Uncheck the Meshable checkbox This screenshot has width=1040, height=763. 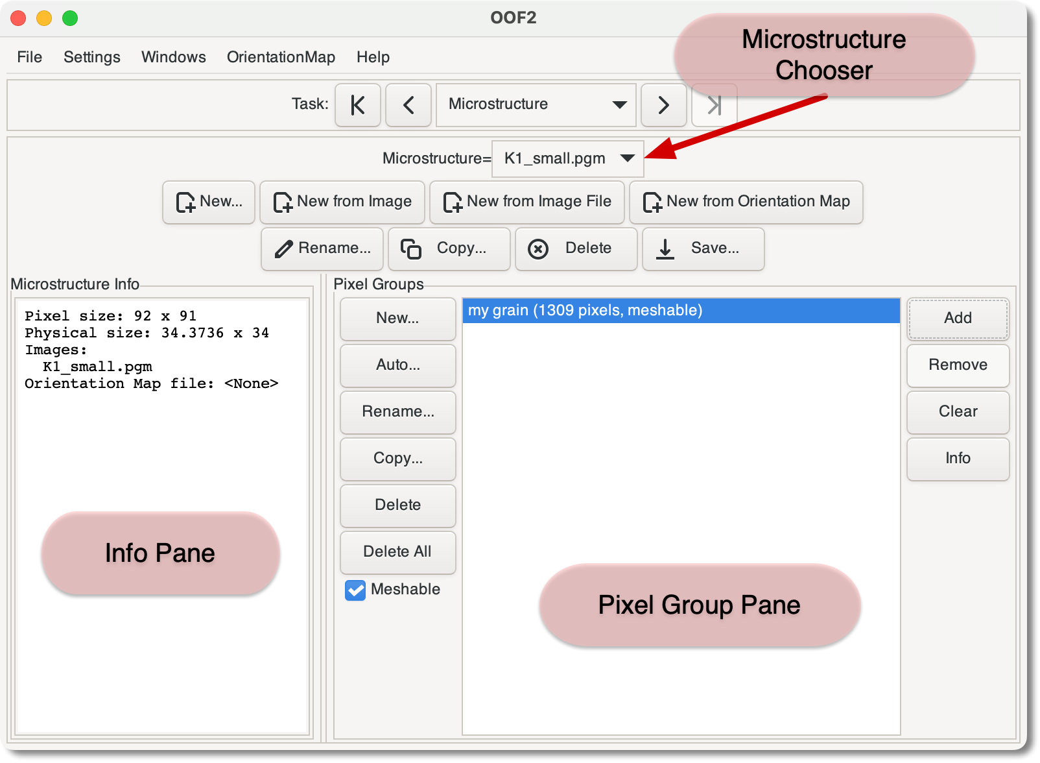[355, 590]
